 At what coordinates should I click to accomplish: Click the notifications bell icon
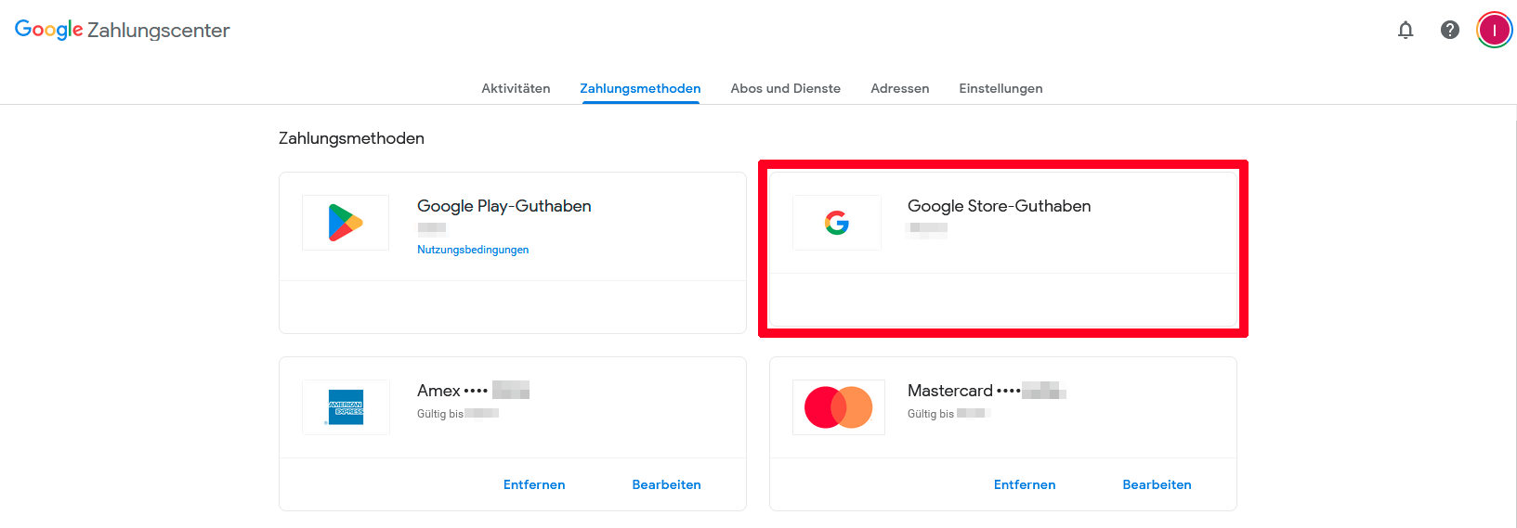[1406, 30]
